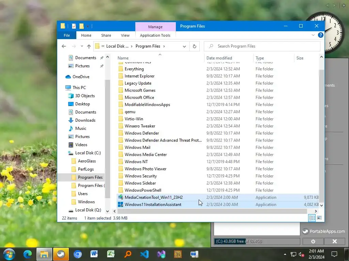The width and height of the screenshot is (349, 261).
Task: Select the Manage contextual tab
Action: click(x=155, y=27)
